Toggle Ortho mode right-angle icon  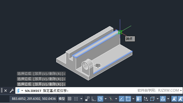[94, 99]
